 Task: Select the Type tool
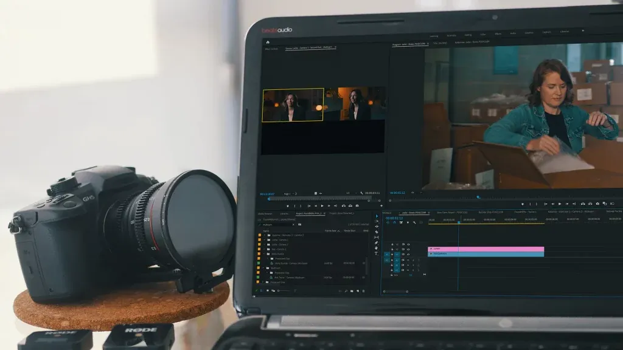point(376,253)
